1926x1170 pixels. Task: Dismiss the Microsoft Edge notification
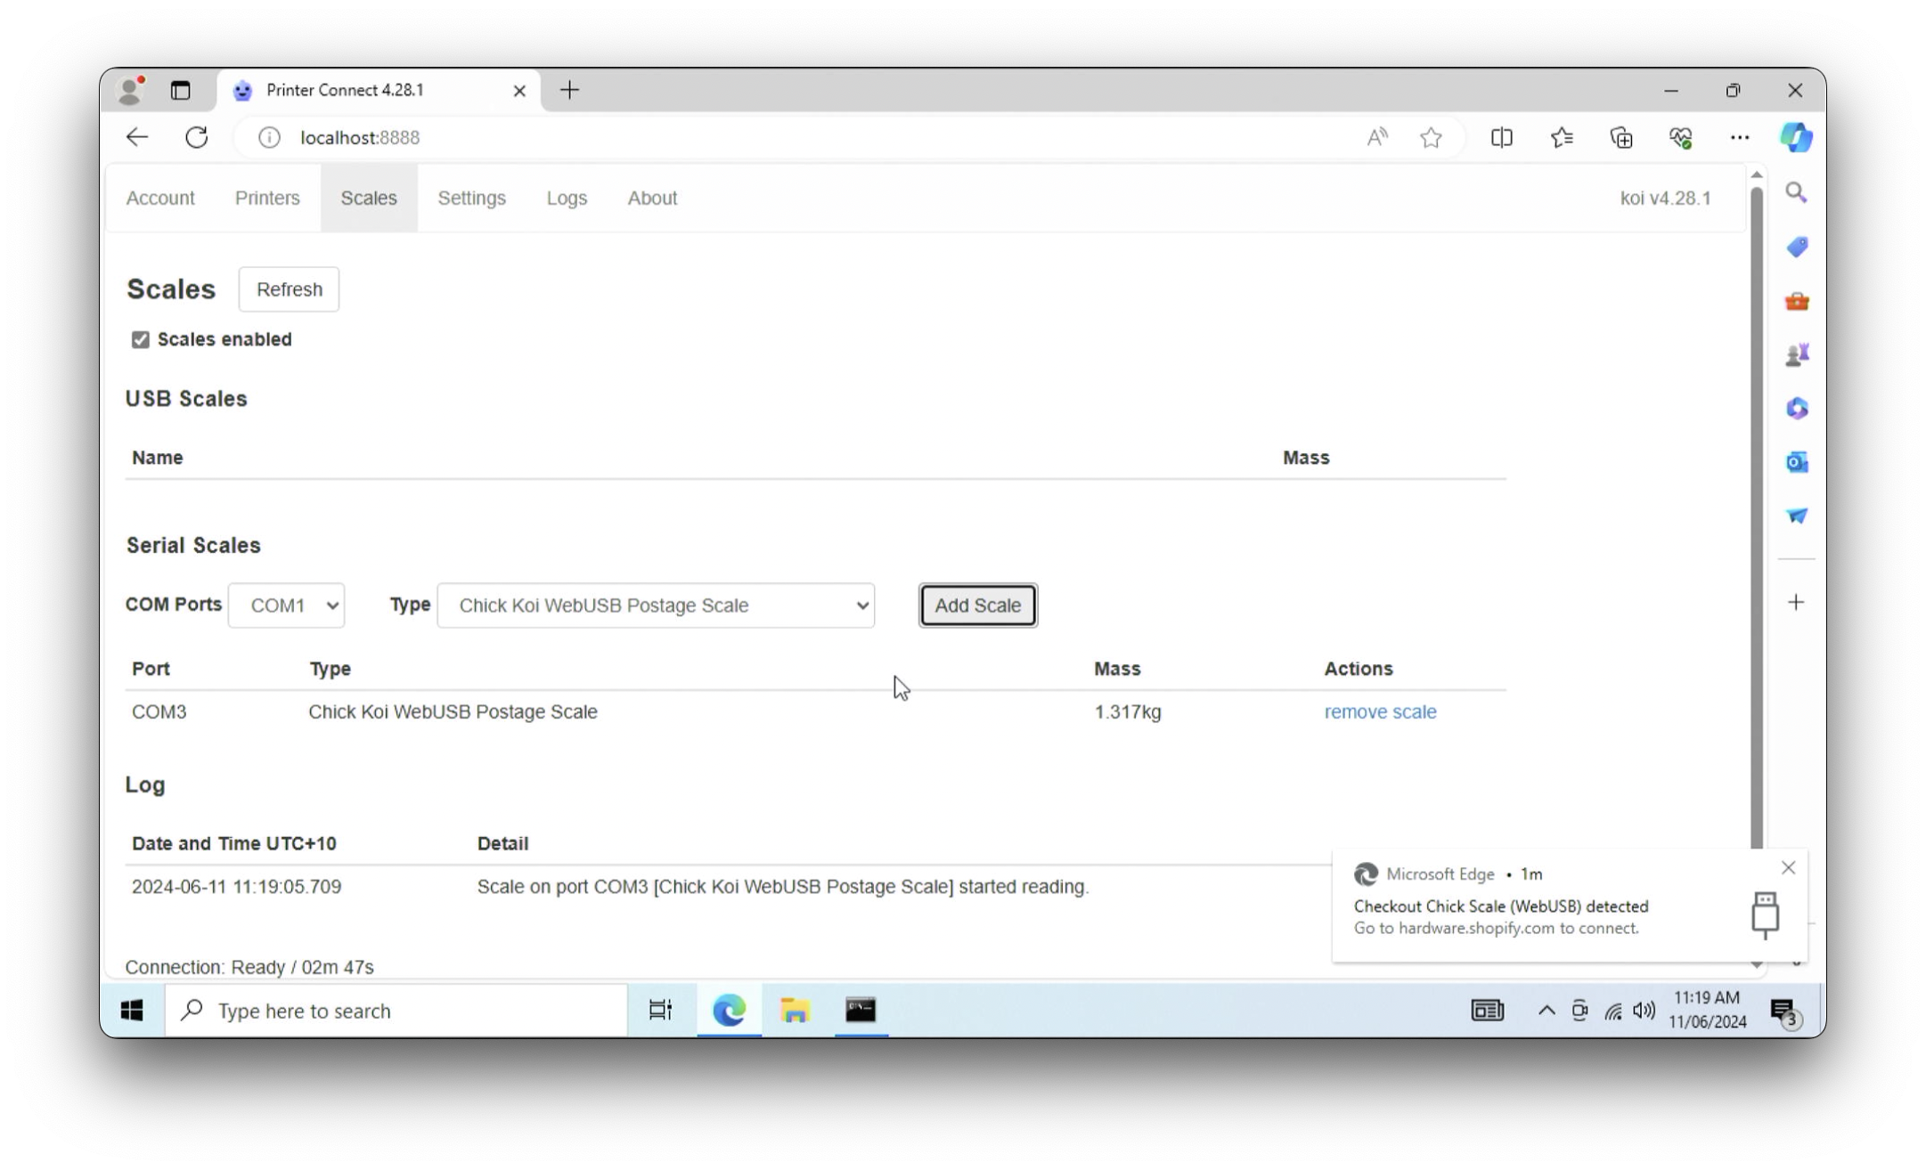click(1788, 867)
